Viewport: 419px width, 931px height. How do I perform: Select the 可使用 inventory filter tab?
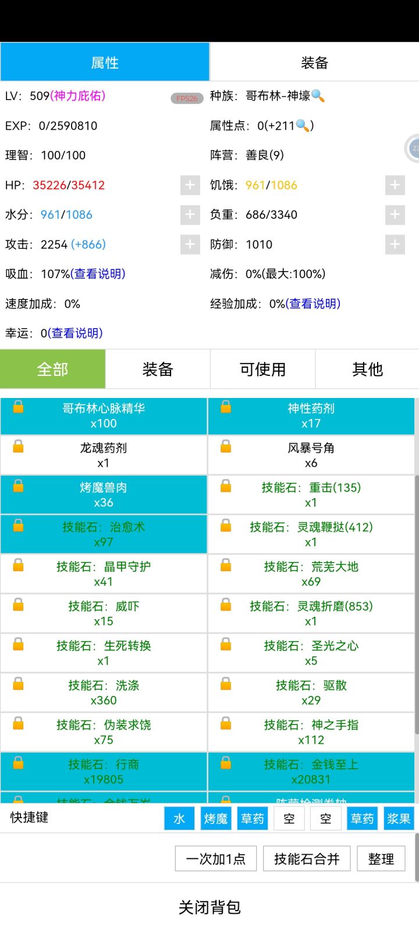pyautogui.click(x=262, y=369)
